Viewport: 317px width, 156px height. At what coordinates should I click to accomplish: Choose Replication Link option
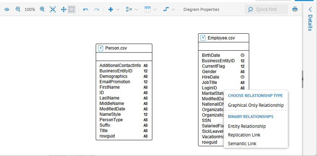tap(244, 135)
